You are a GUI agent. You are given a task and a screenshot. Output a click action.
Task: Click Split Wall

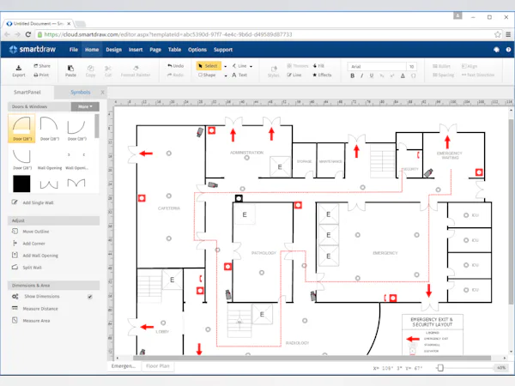[x=27, y=268]
